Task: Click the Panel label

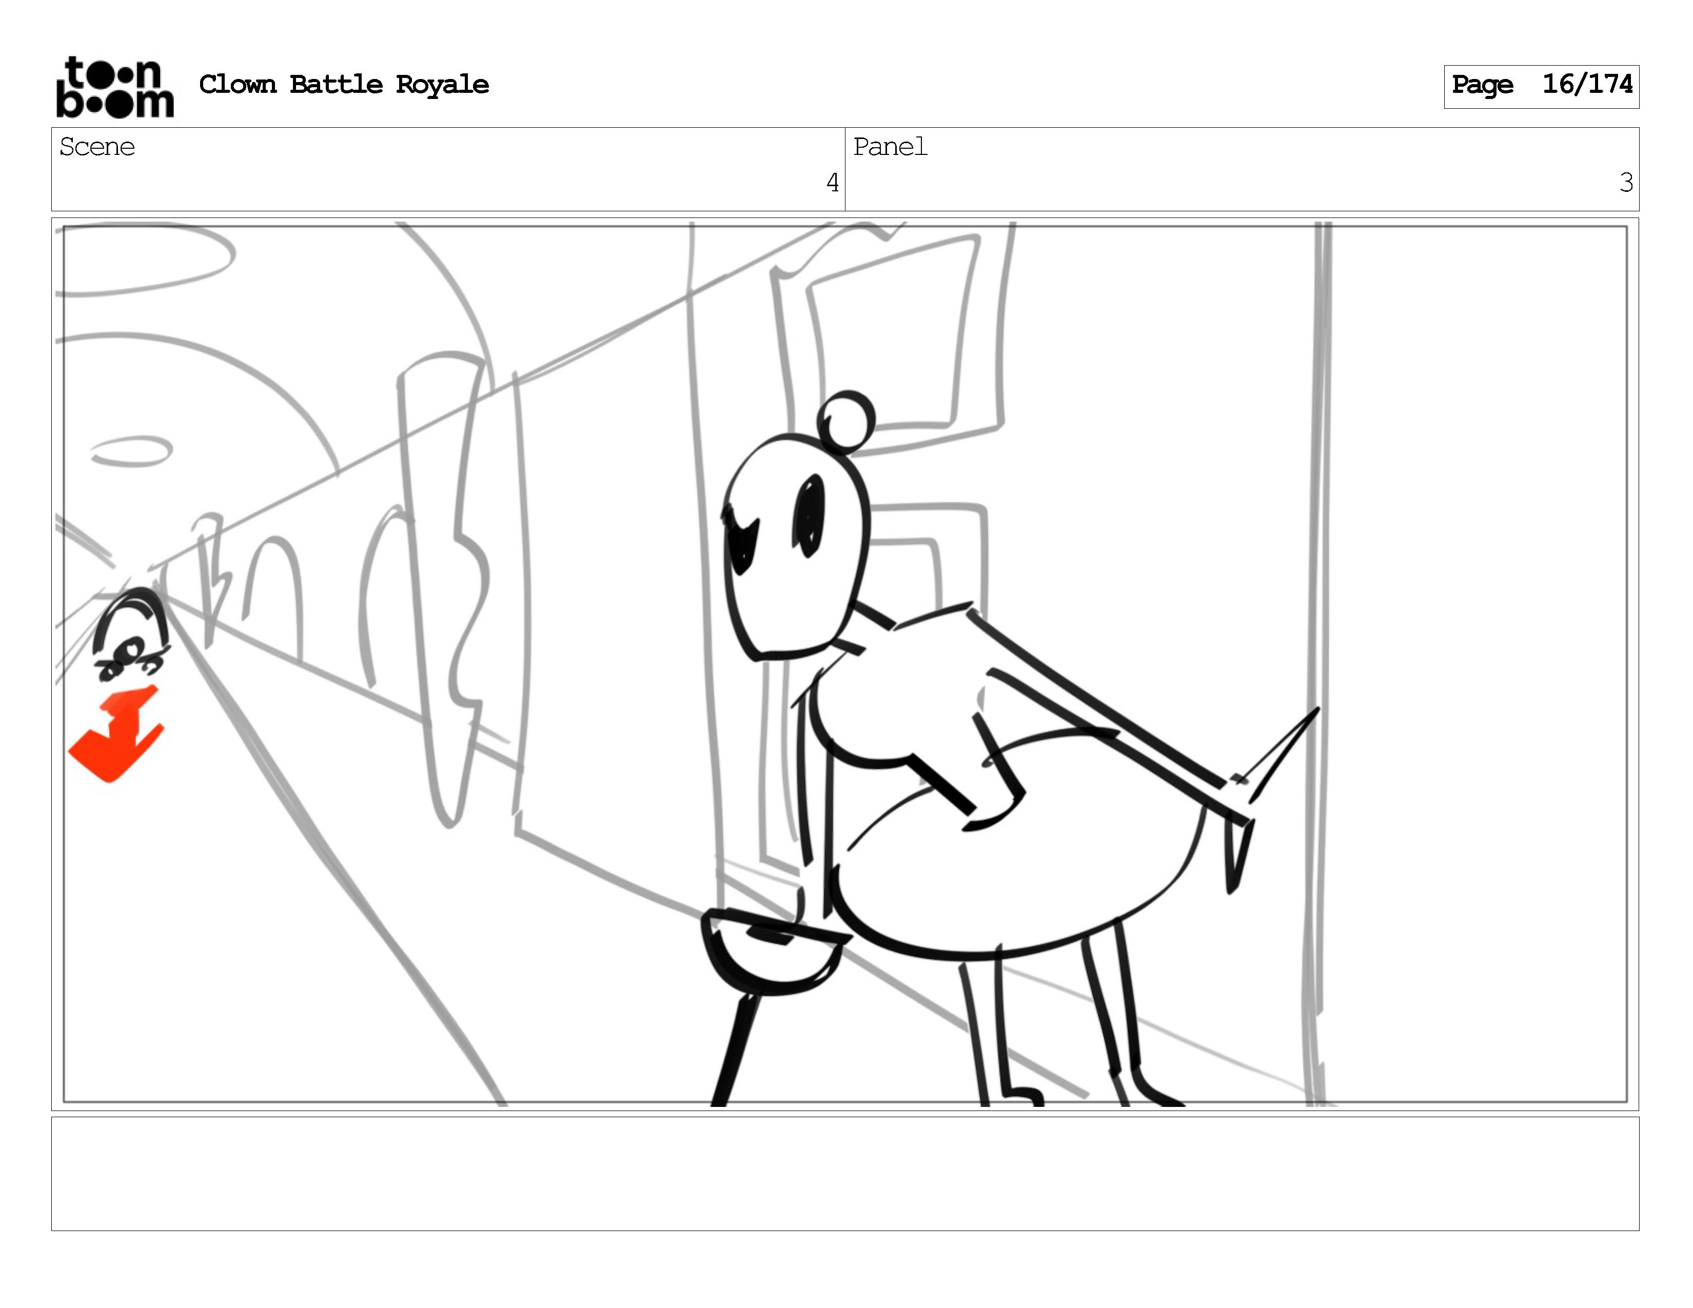Action: pyautogui.click(x=890, y=147)
